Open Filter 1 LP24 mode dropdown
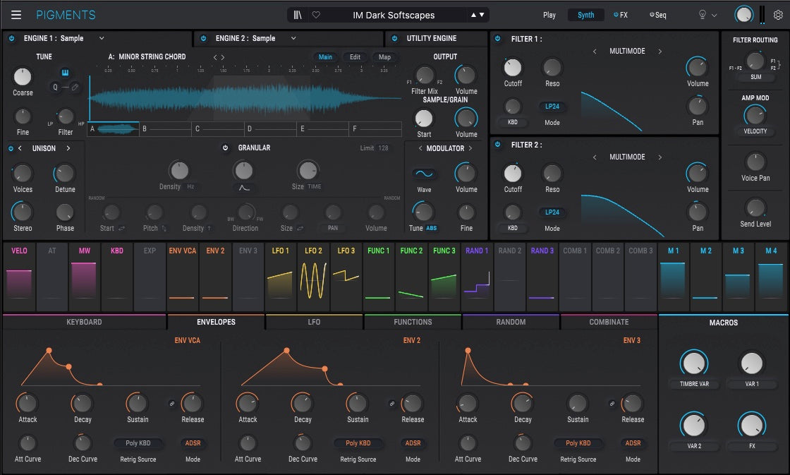 (552, 107)
